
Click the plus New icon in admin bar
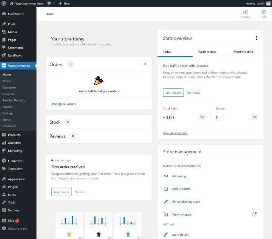point(60,3)
